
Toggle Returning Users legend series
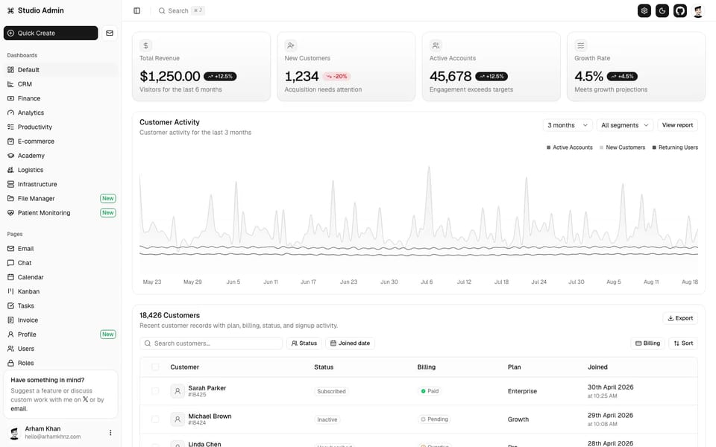coord(675,148)
